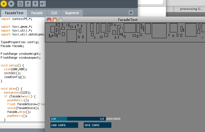Screen dimensions: 205x132
Task: Save the sketch with the down-arrow icon
Action: [35, 4]
